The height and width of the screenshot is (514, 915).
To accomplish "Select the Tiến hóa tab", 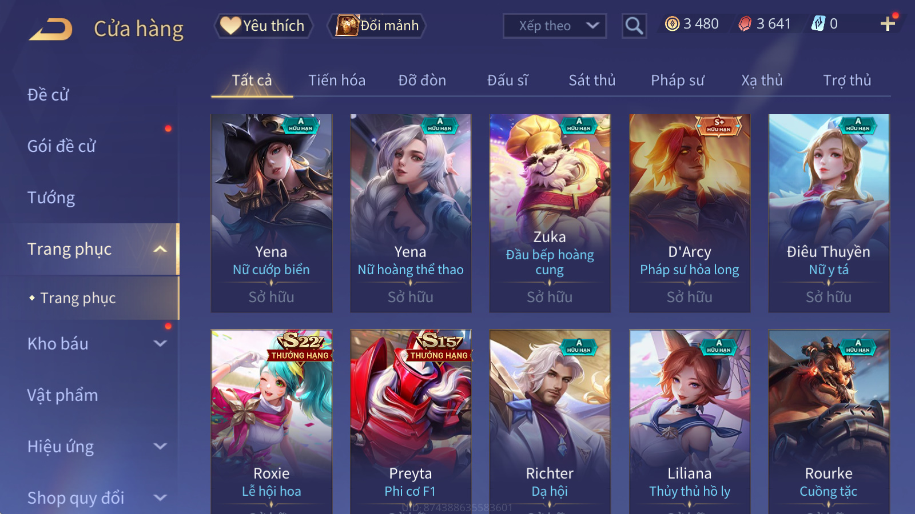I will point(337,81).
